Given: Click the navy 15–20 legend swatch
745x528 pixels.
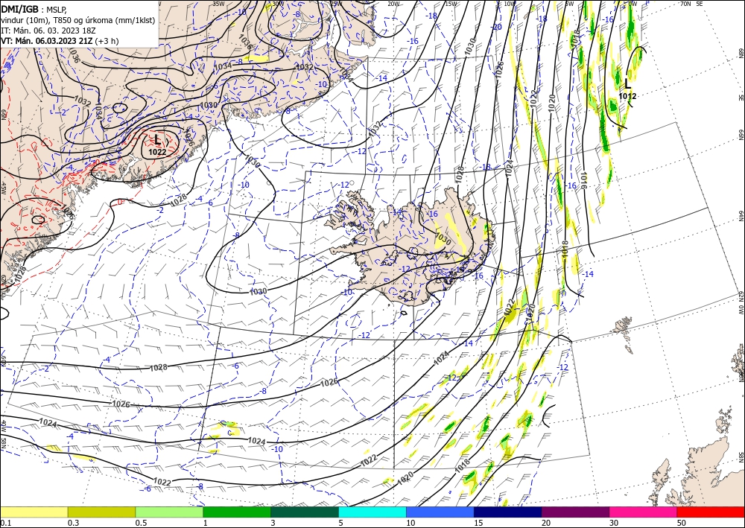Looking at the screenshot, I should click(x=508, y=512).
